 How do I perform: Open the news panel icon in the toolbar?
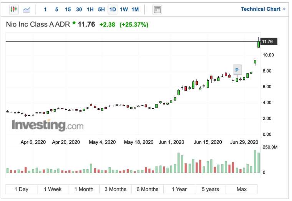coord(157,10)
